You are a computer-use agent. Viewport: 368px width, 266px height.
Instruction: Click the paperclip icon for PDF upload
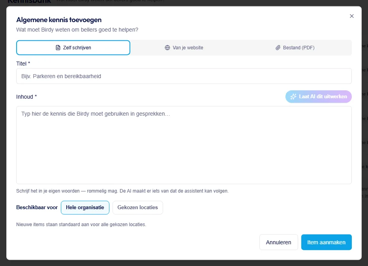(x=278, y=48)
